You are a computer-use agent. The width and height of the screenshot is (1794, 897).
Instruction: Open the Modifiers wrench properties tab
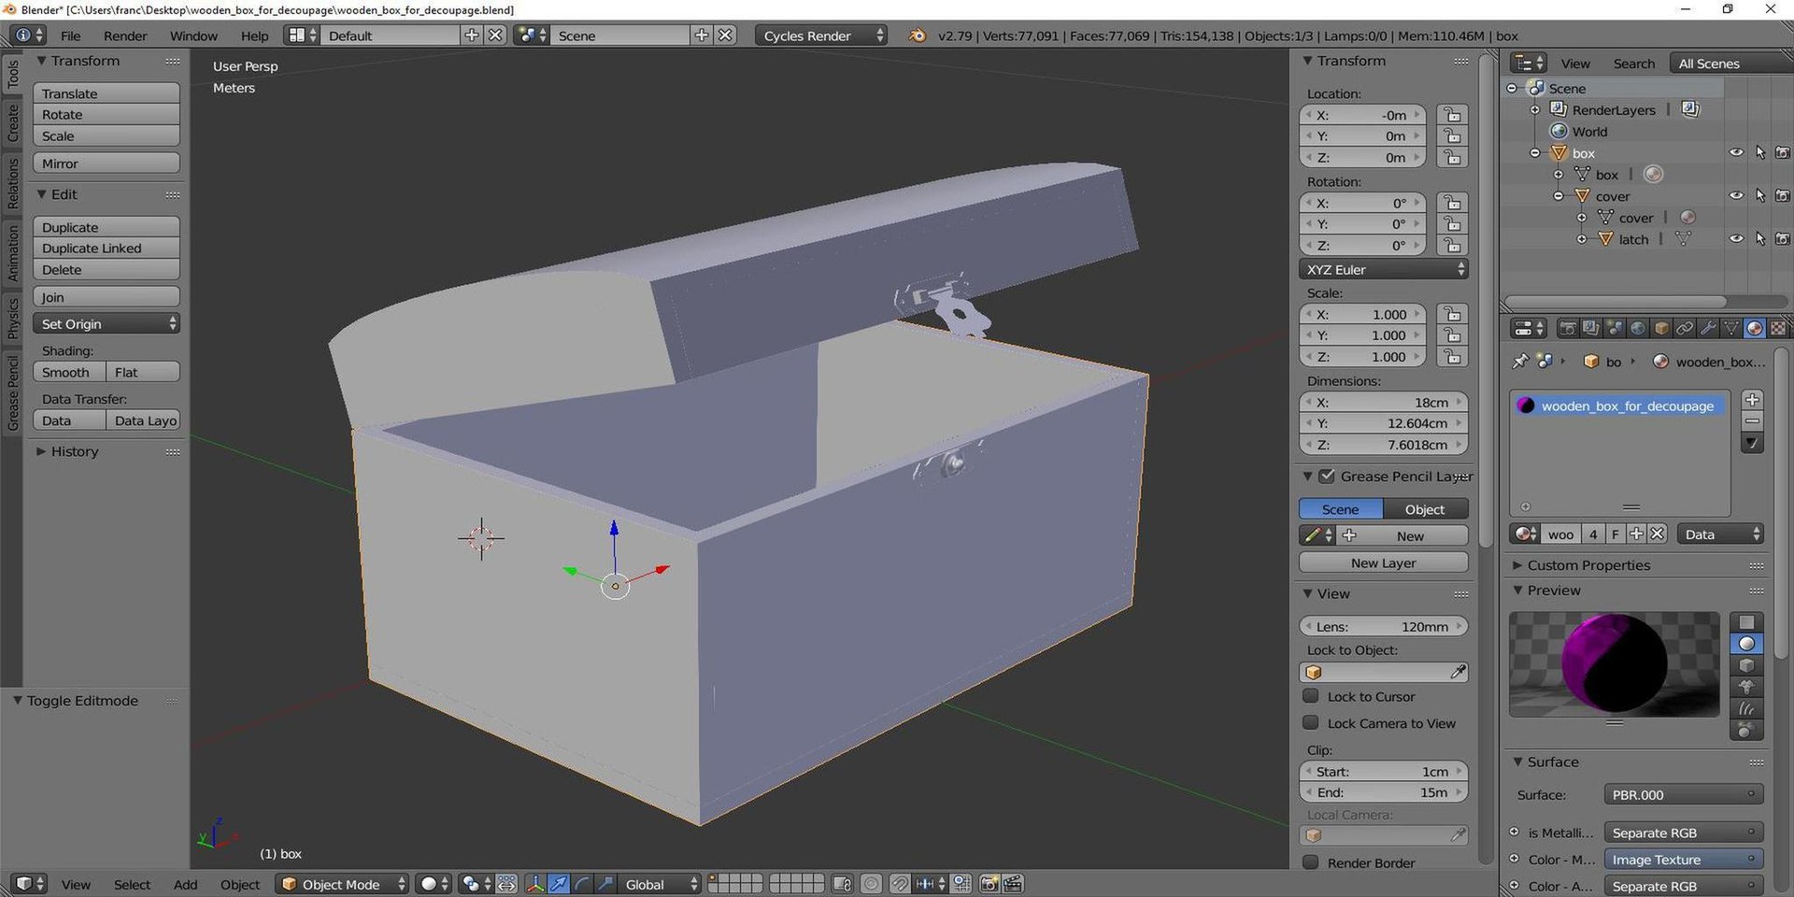(1708, 328)
